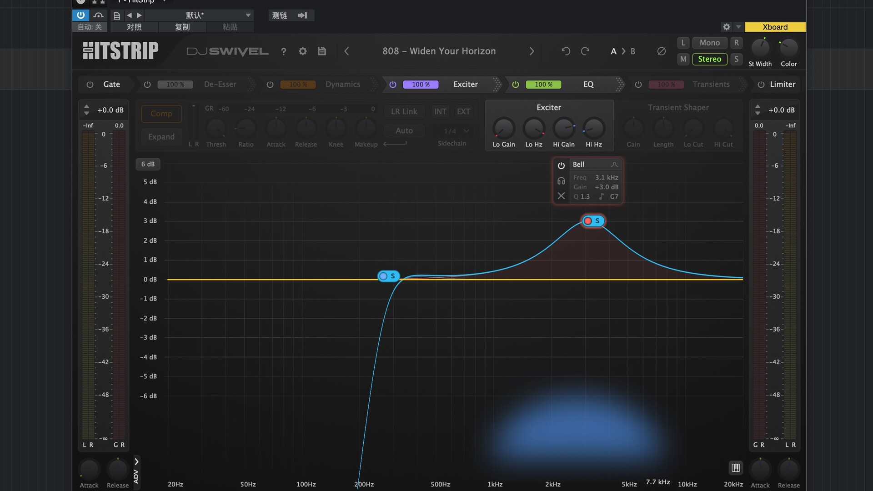Open the 1/4 sidechain dropdown
Screen dimensions: 873x491
(x=456, y=131)
